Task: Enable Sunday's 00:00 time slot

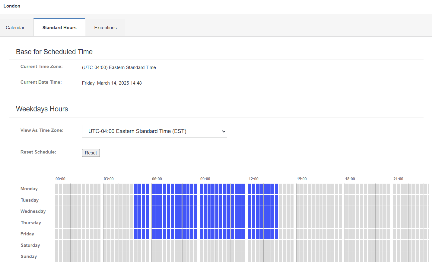Action: (x=57, y=256)
